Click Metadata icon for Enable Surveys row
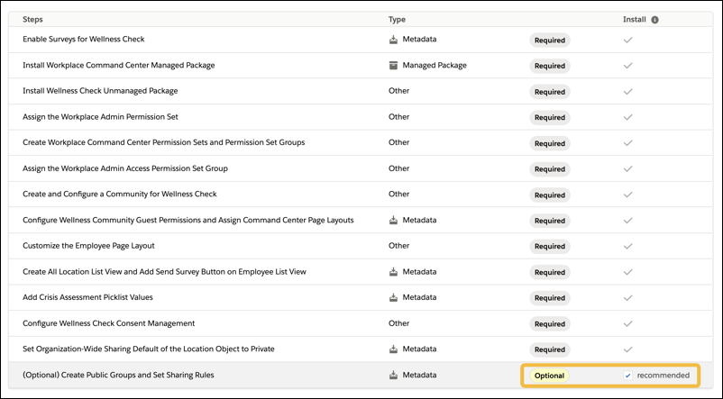723x399 pixels. pos(393,40)
